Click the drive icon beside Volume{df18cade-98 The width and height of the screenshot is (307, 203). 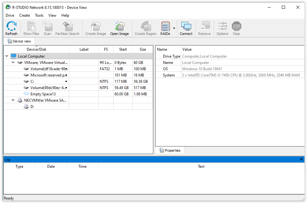point(26,69)
